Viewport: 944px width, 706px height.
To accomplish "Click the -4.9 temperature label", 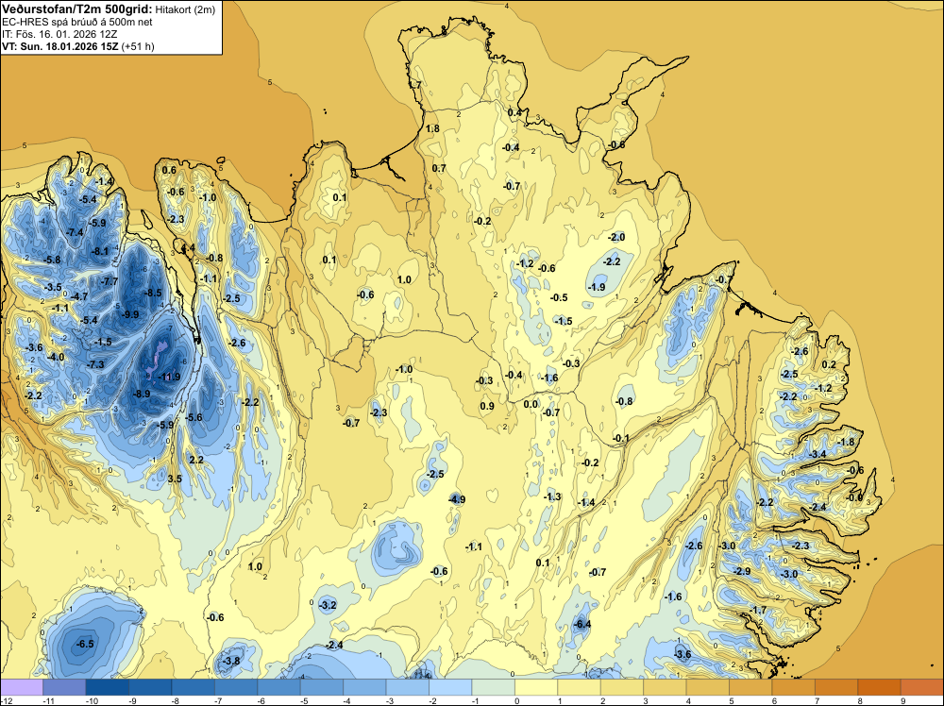I will pos(457,499).
